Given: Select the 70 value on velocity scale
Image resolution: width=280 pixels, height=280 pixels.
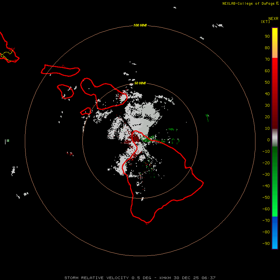Looking at the screenshot, I should 267,59.
